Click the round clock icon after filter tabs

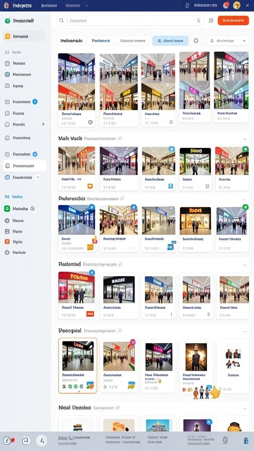pyautogui.click(x=196, y=41)
